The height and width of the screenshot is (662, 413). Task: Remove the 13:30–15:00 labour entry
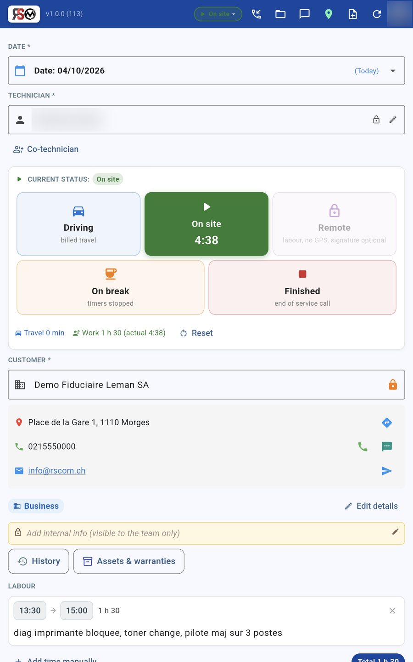pyautogui.click(x=392, y=611)
